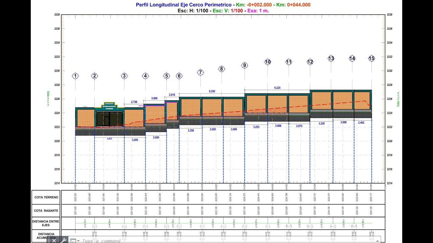This screenshot has width=433, height=243.
Task: Pick axis bubble number 3
Action: [x=124, y=76]
